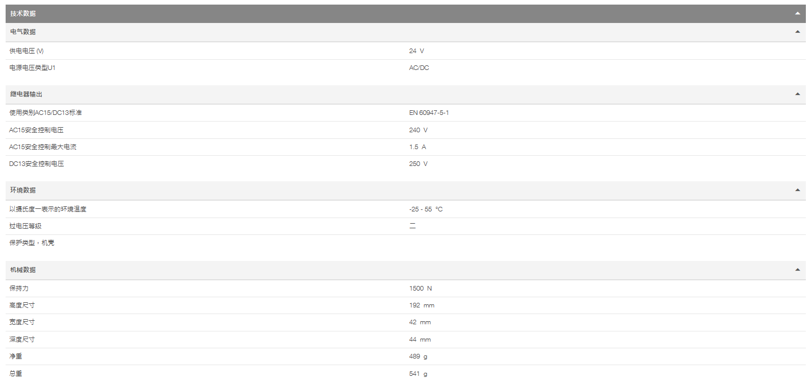The image size is (812, 383).
Task: Collapse the 继电器输出 section arrow
Action: 797,94
